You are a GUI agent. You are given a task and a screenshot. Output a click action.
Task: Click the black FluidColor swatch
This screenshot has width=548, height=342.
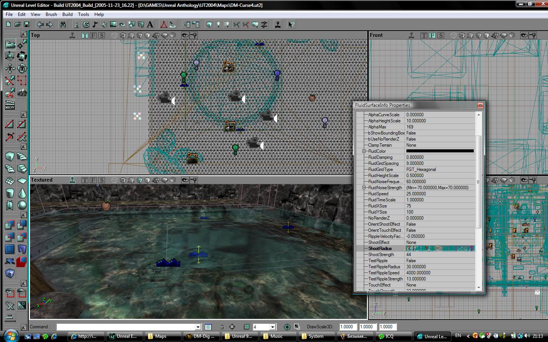(440, 151)
